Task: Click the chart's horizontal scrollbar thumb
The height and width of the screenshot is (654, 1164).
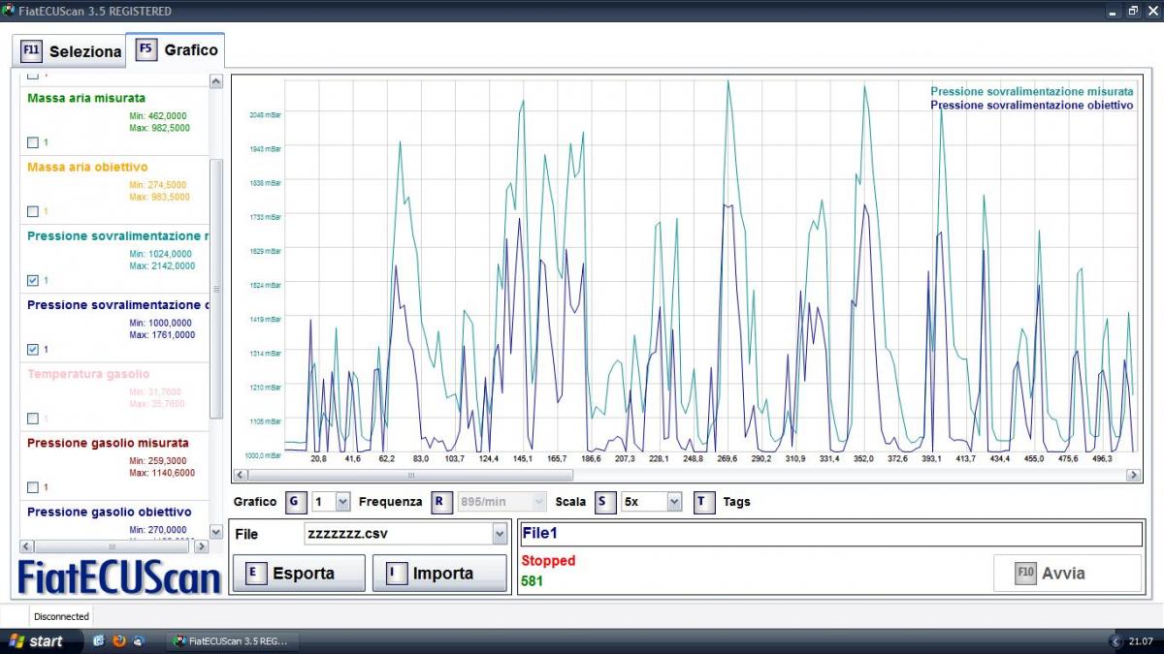Action: point(410,476)
